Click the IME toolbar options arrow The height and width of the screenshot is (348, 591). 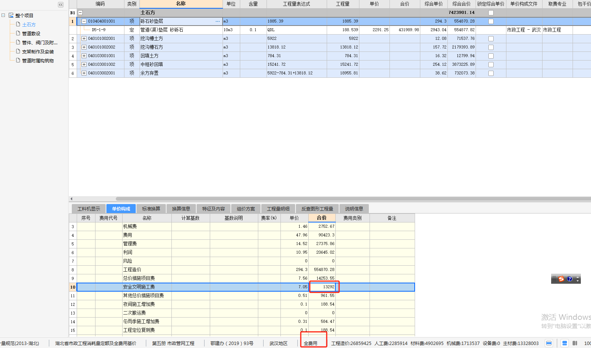577,279
